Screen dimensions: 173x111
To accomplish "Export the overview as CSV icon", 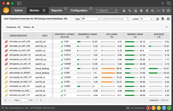I will click(168, 19).
